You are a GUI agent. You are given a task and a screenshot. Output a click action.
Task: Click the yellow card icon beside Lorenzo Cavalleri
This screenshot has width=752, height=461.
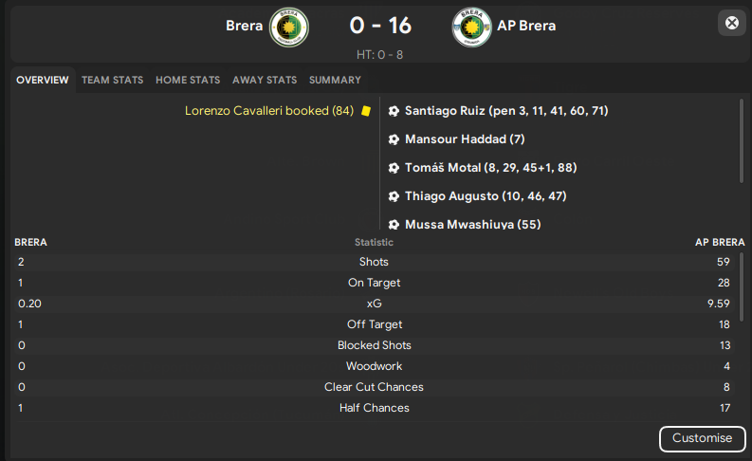pos(366,111)
